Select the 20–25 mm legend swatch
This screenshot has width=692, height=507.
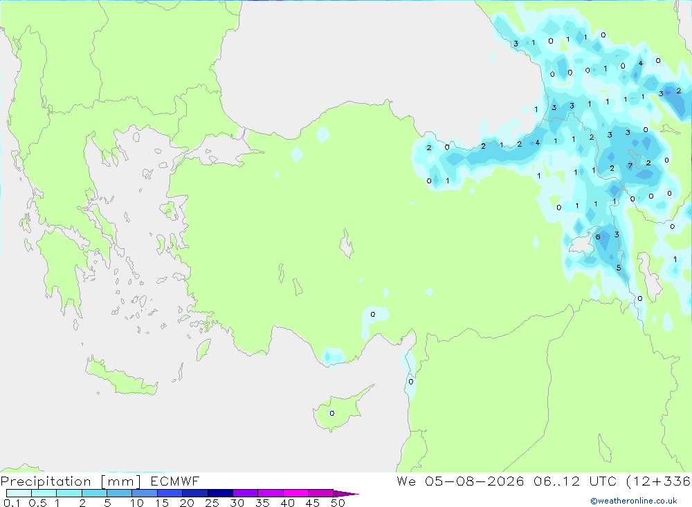coord(194,493)
